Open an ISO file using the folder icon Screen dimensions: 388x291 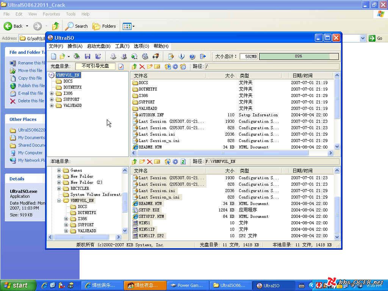point(62,56)
